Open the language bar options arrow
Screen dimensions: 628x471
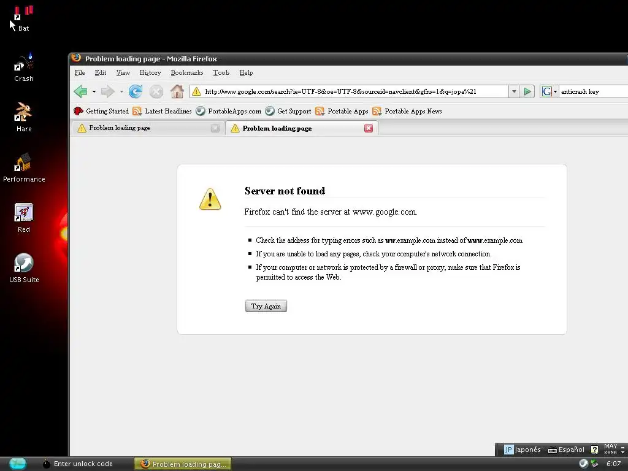click(x=623, y=452)
